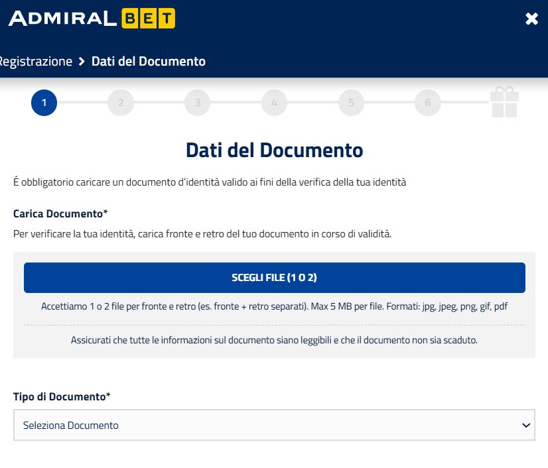The image size is (548, 468).
Task: Click the Dati del Documento breadcrumb label
Action: click(x=149, y=61)
